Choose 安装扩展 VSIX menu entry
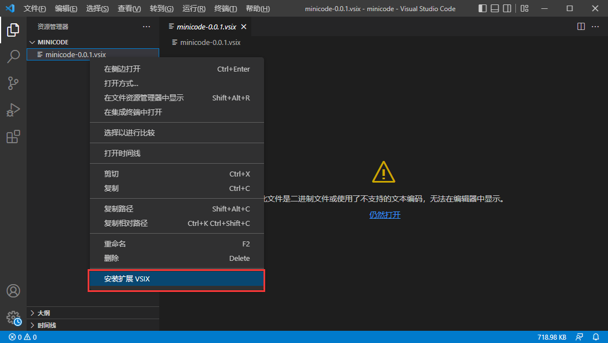 point(177,279)
